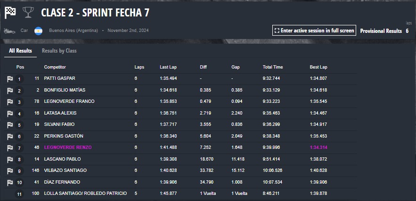Image resolution: width=416 pixels, height=201 pixels.
Task: Click the race car icon next to Car
Action: pos(10,31)
